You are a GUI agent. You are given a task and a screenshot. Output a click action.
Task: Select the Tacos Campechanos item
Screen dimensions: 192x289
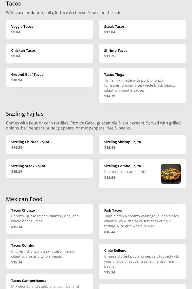pos(49,282)
